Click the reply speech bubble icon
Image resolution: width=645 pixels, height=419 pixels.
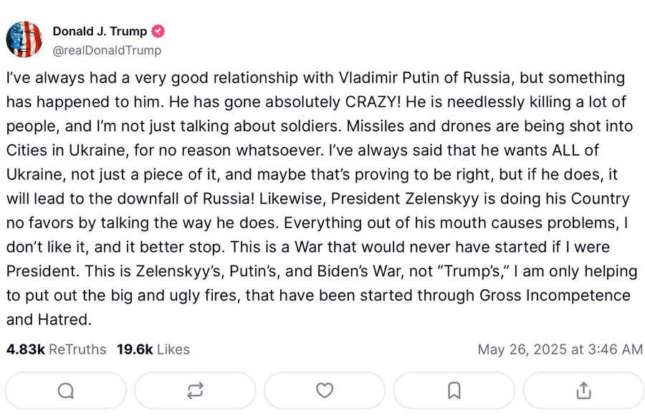click(65, 390)
